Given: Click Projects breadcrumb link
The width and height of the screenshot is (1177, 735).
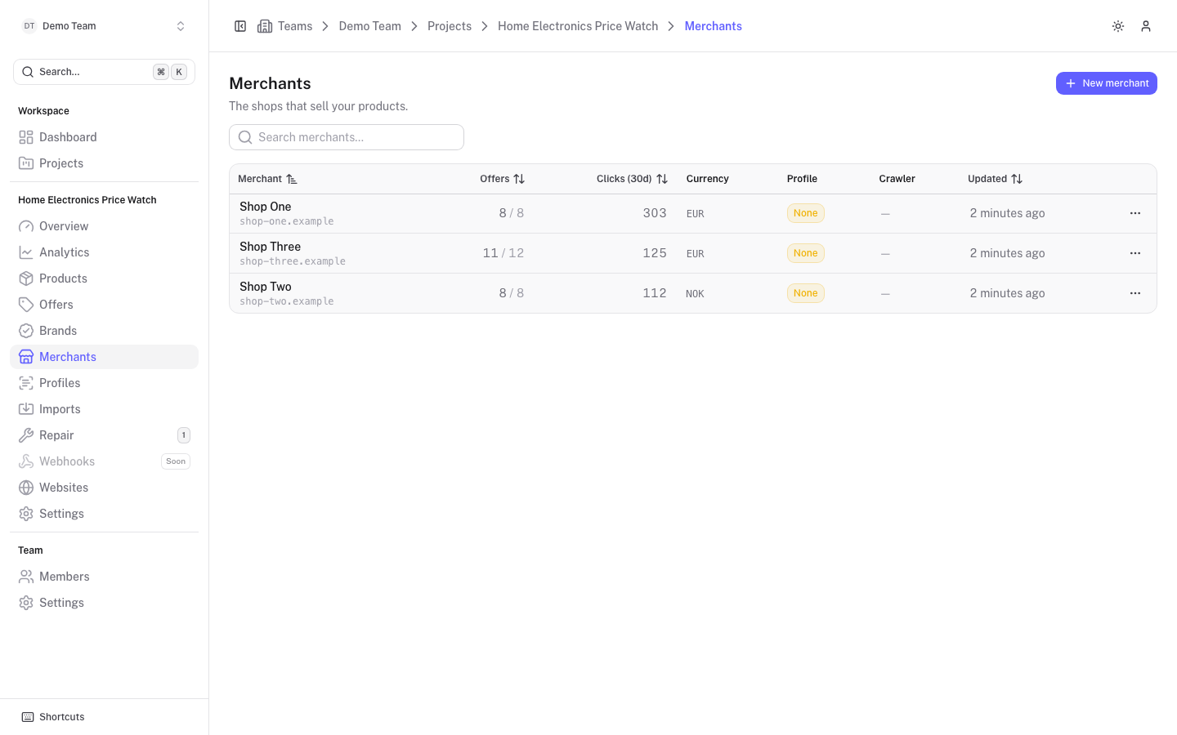Looking at the screenshot, I should tap(450, 26).
